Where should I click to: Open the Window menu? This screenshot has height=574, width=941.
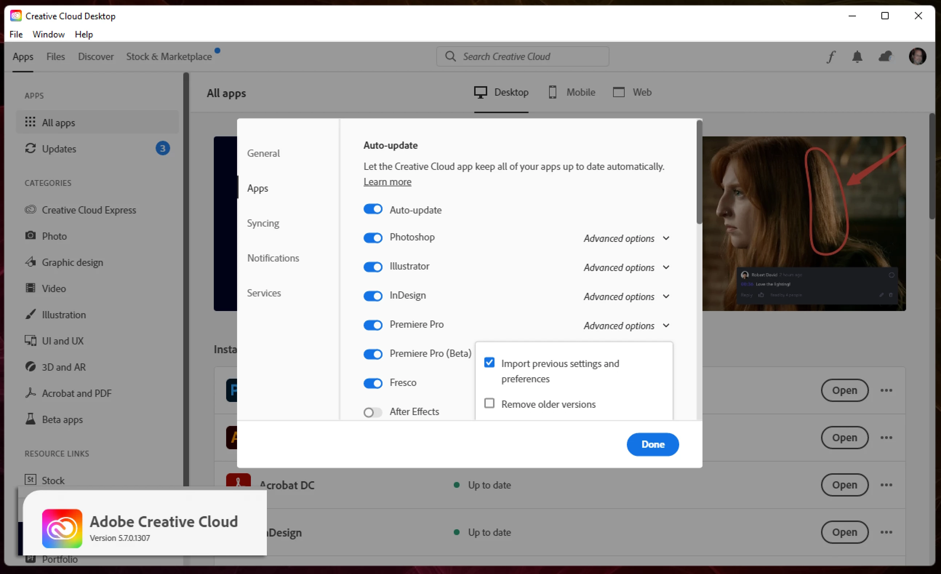(48, 35)
